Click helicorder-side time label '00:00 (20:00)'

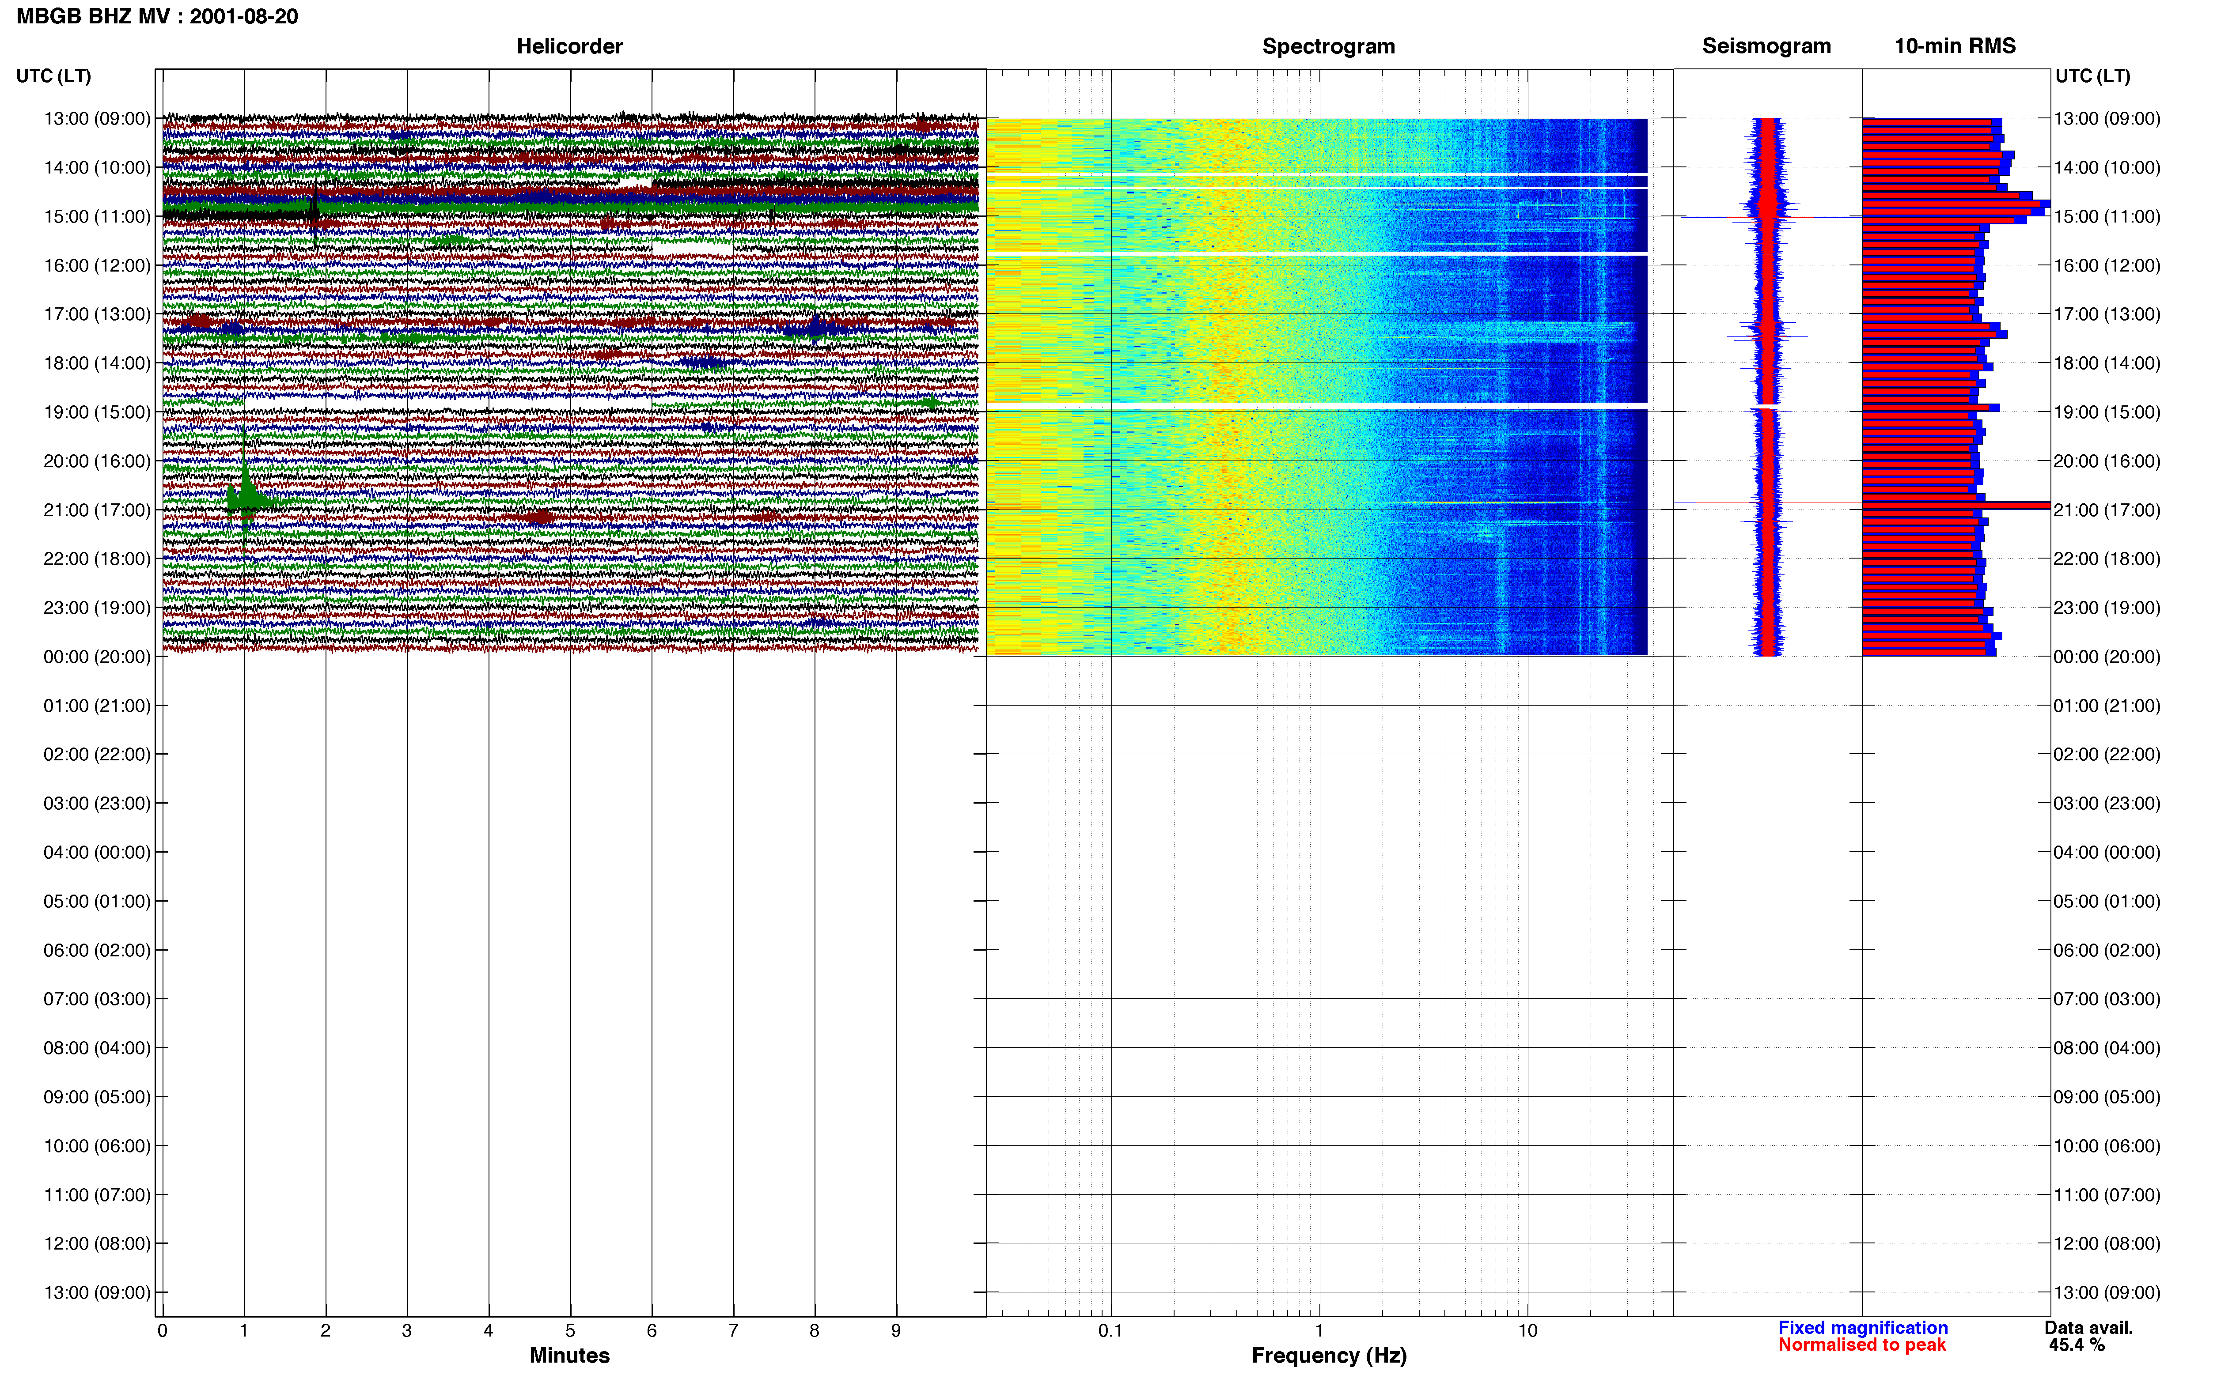coord(96,656)
